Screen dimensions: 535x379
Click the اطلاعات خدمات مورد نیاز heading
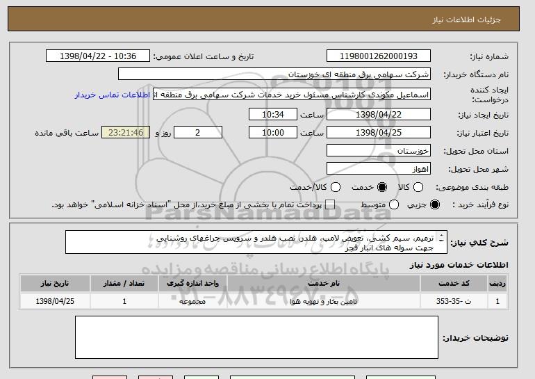(459, 265)
